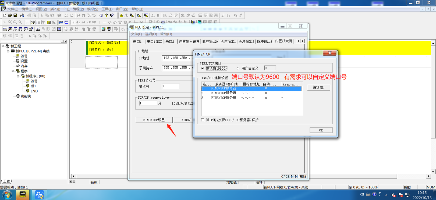The height and width of the screenshot is (200, 436).
Task: Click the Save floppy disk icon
Action: [x=15, y=16]
